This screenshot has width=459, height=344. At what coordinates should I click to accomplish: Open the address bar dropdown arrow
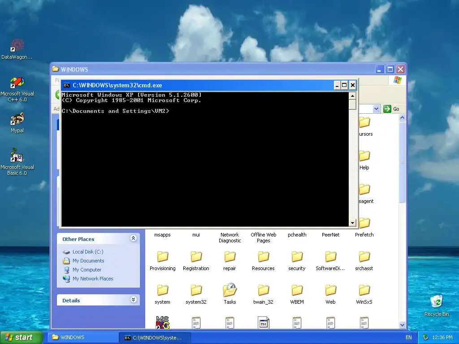point(376,109)
